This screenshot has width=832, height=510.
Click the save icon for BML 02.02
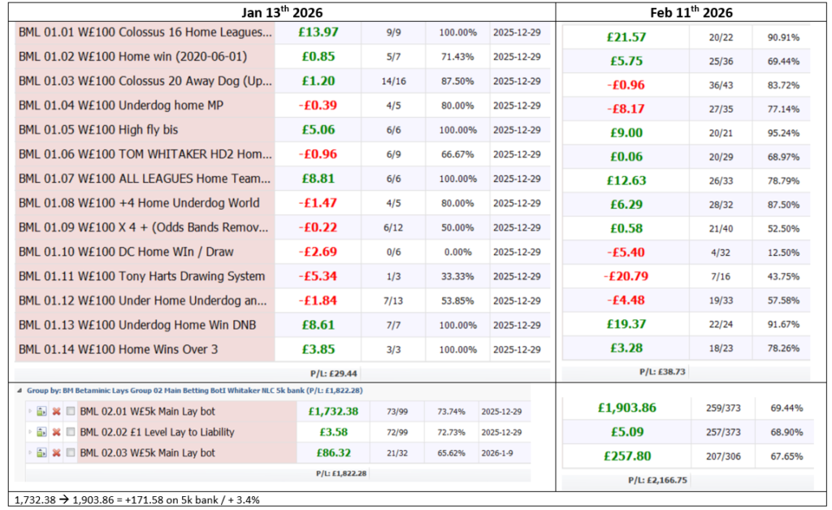pyautogui.click(x=42, y=432)
